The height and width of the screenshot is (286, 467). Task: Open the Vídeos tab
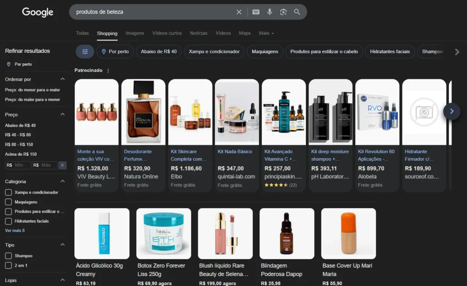pyautogui.click(x=223, y=33)
